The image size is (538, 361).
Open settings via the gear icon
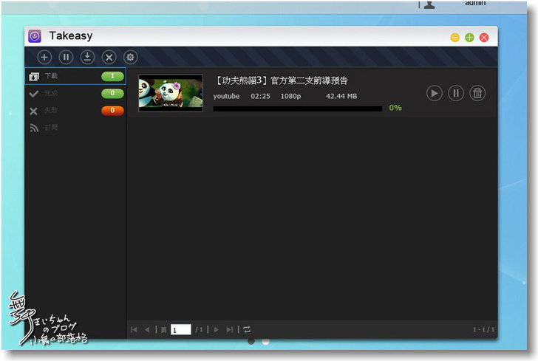click(130, 57)
